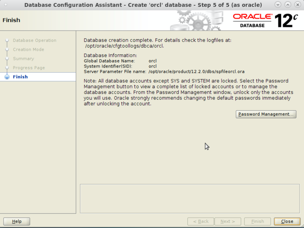This screenshot has width=304, height=228.
Task: Click the Global Database Name label
Action: pyautogui.click(x=109, y=61)
